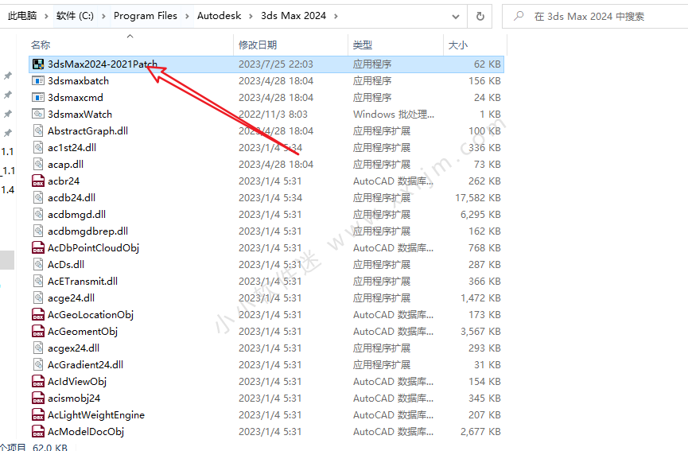Go to 此电脑 in the address bar
This screenshot has height=451, width=688.
[x=22, y=16]
